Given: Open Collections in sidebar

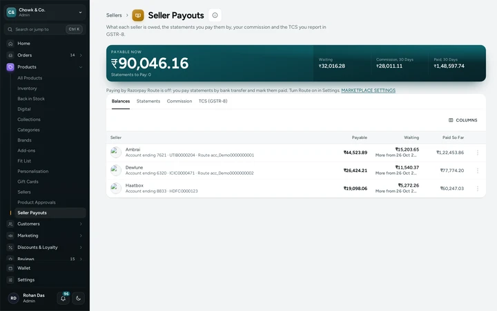Looking at the screenshot, I should (x=29, y=120).
